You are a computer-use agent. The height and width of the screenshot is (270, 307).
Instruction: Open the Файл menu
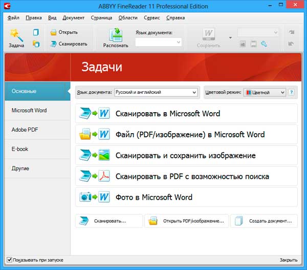point(13,17)
